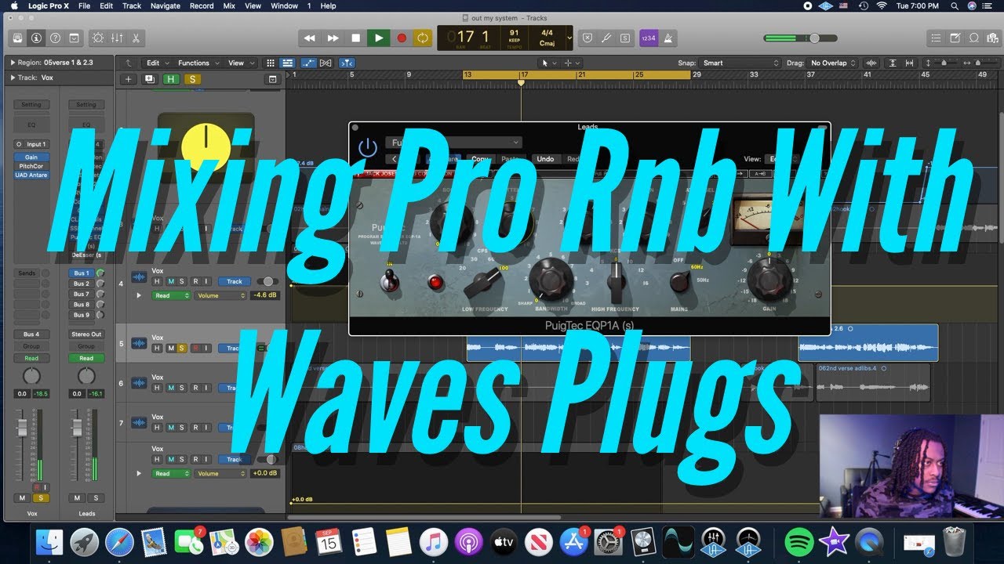Screen dimensions: 1004x564
Task: Click the Undo button in plugin header
Action: (545, 159)
